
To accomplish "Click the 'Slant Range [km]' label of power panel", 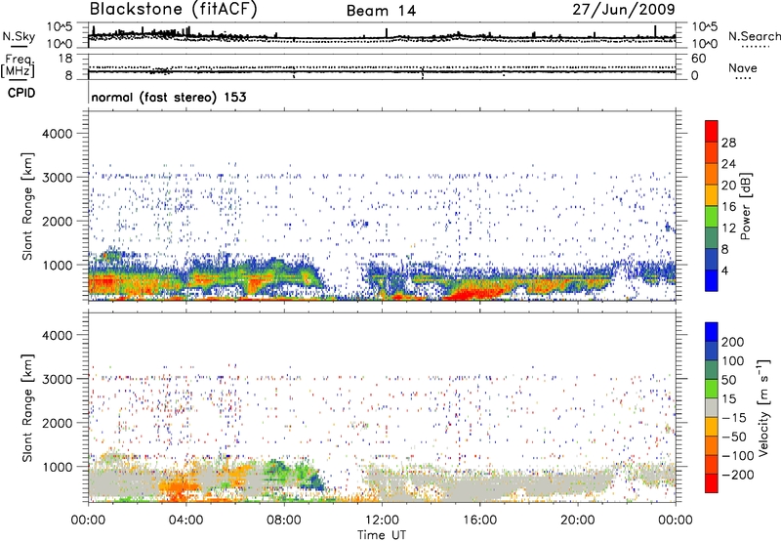I will pos(27,206).
